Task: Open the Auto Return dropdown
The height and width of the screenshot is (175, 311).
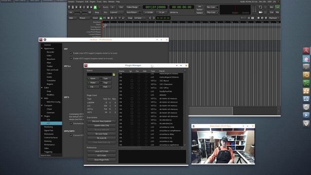Action: [x=133, y=12]
